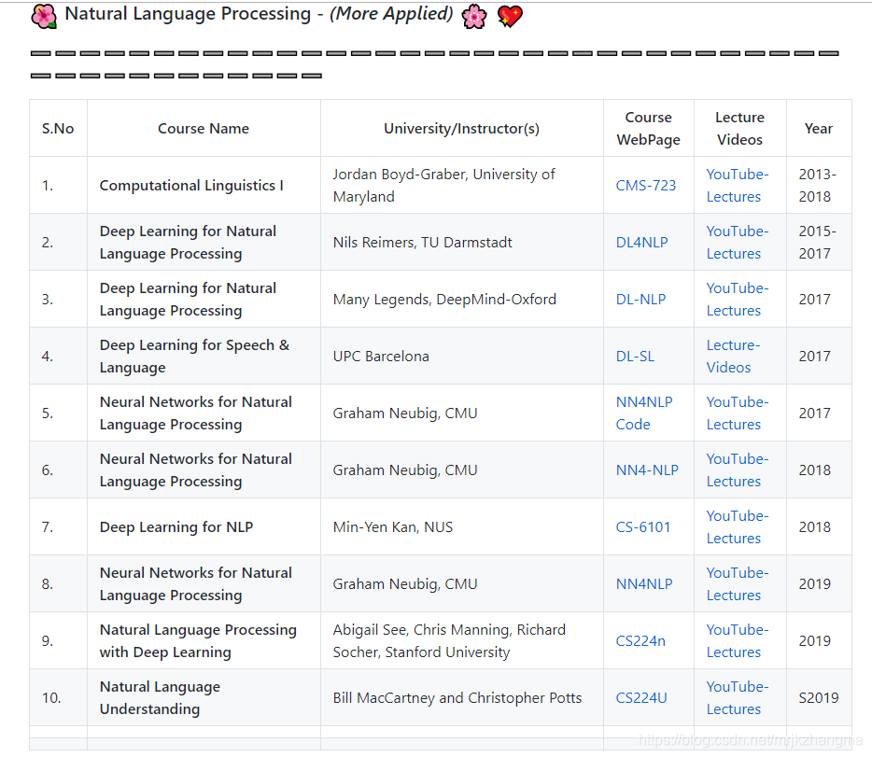Open the NN4-NLP course webpage link
The image size is (872, 757).
647,470
